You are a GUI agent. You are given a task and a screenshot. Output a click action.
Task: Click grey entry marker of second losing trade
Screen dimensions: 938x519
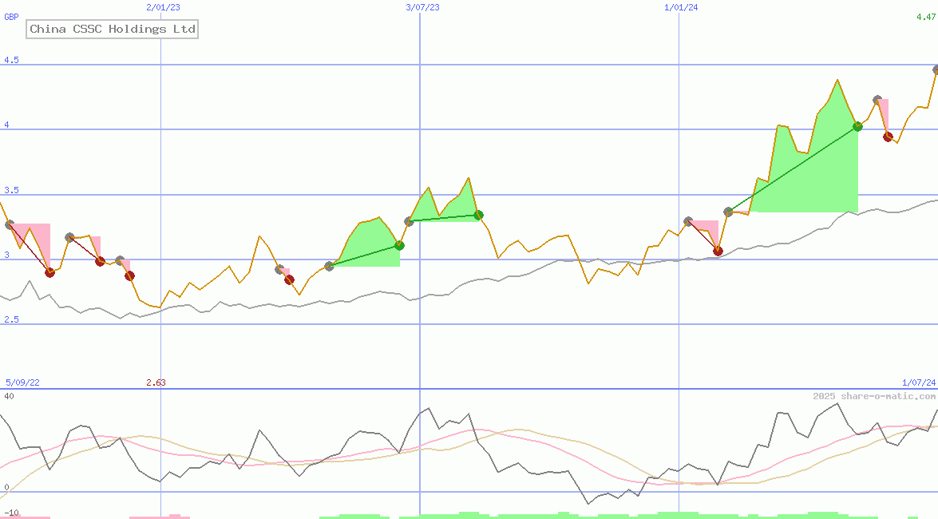[70, 238]
